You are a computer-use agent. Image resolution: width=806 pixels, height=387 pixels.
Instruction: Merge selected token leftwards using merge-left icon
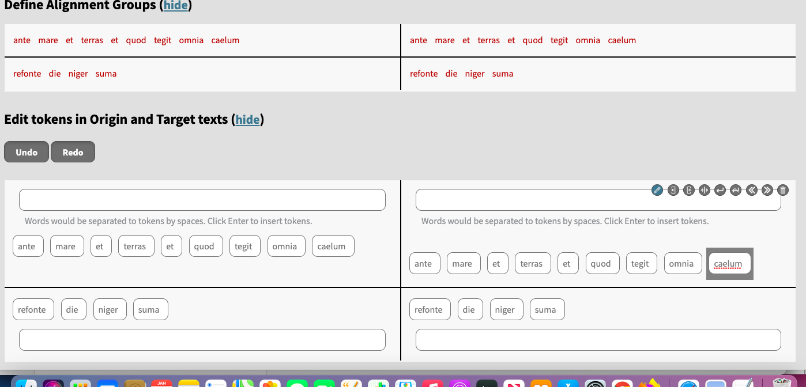(x=673, y=190)
